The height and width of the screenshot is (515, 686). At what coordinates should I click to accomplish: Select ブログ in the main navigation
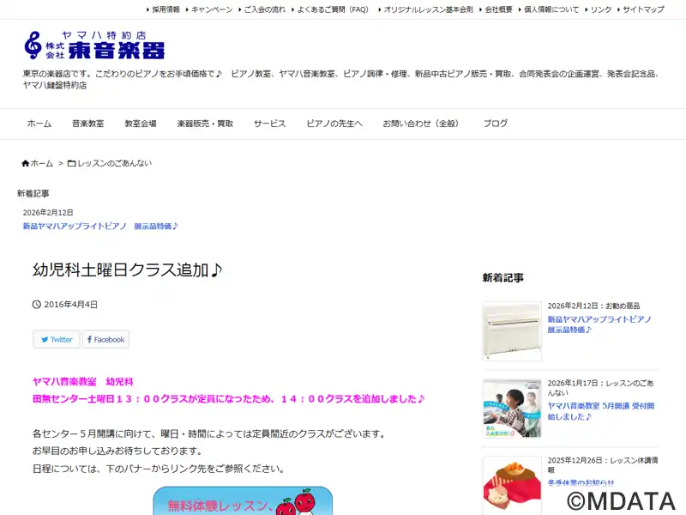[496, 124]
